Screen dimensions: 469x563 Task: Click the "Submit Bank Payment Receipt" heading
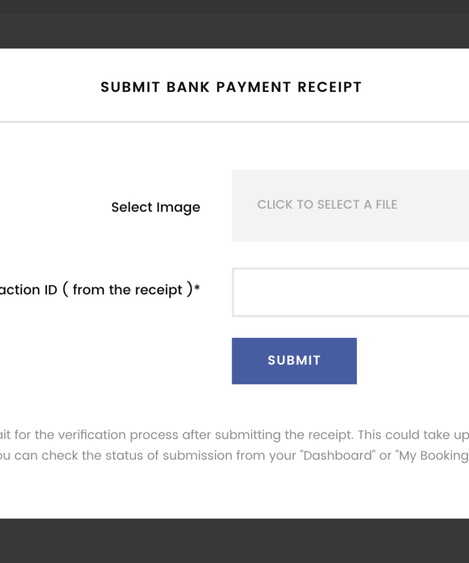click(x=231, y=87)
